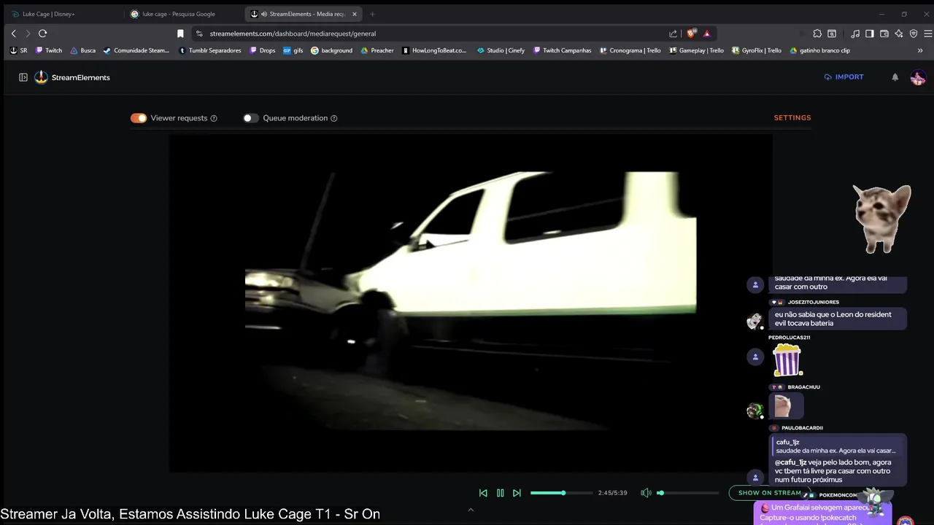Show more bookmarks with double chevron
Screen dimensions: 934x525
(x=920, y=51)
